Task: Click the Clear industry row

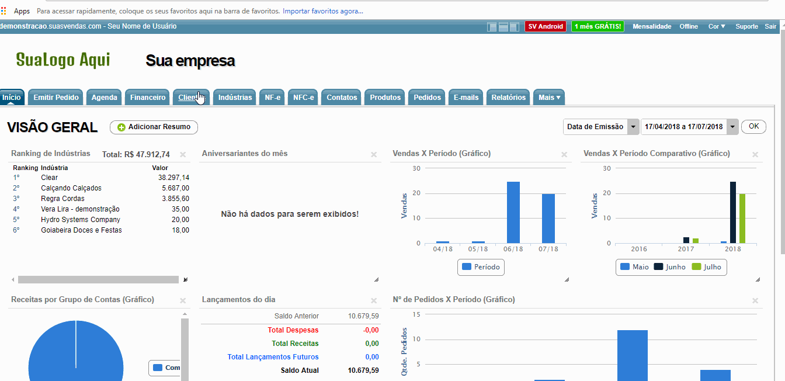Action: pyautogui.click(x=101, y=178)
